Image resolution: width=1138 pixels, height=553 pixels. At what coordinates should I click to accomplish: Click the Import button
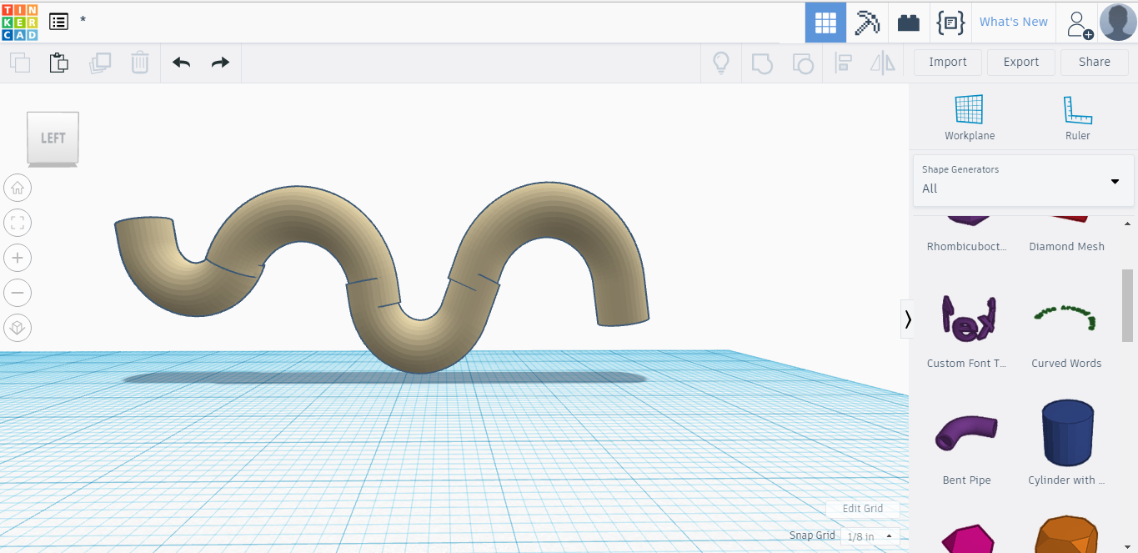pos(948,63)
